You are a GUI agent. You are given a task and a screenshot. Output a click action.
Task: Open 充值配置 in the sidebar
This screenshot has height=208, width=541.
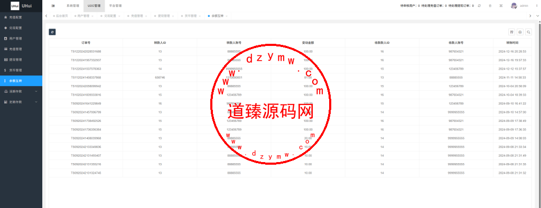click(21, 17)
